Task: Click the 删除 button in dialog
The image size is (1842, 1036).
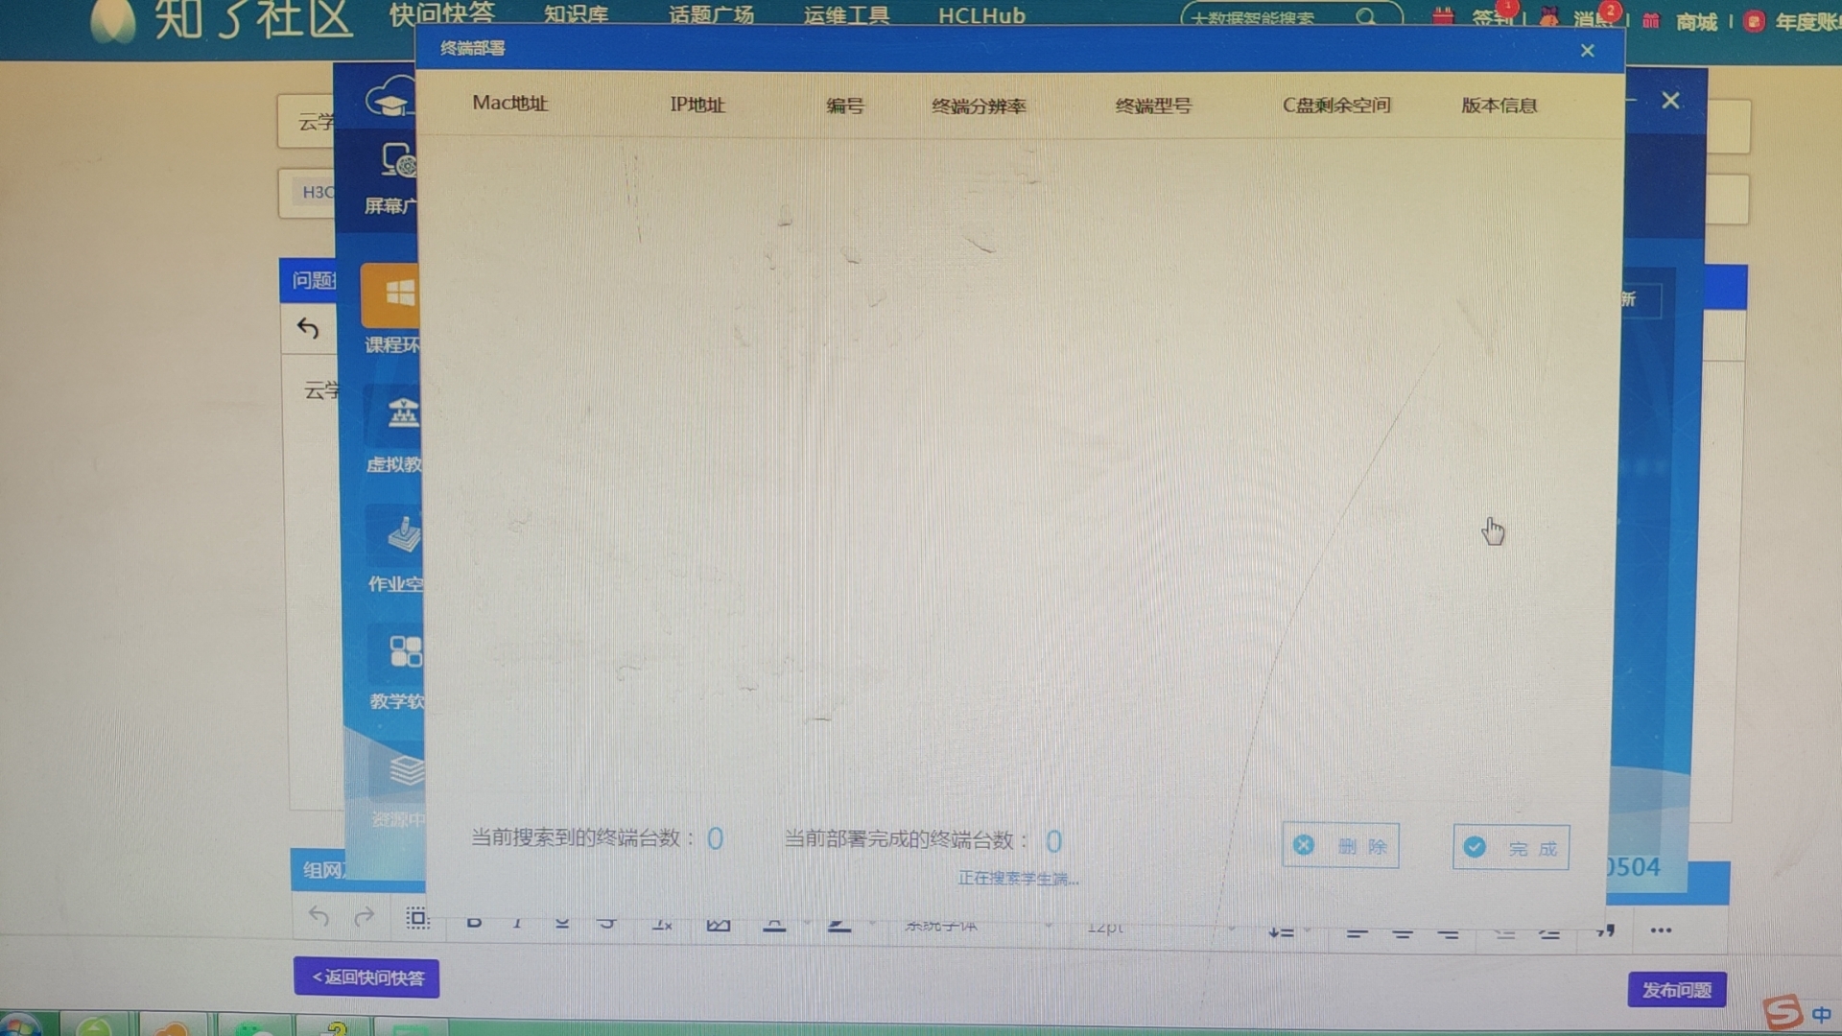Action: pyautogui.click(x=1340, y=846)
